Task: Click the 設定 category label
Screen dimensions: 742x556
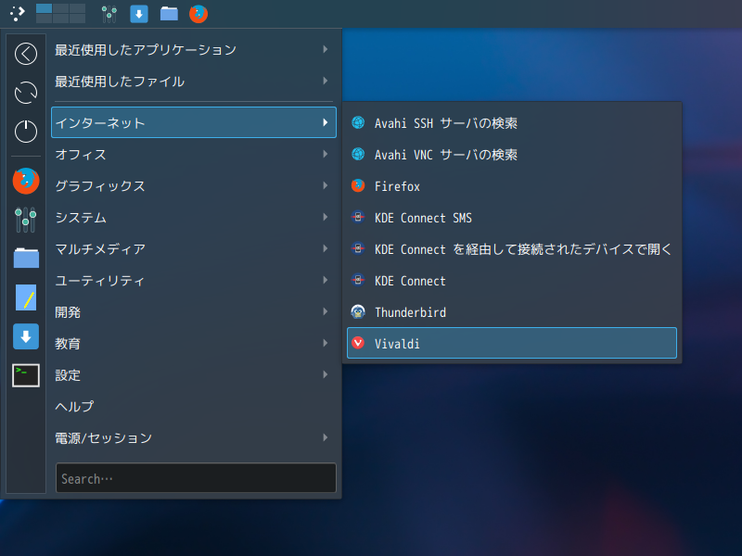Action: (x=68, y=375)
